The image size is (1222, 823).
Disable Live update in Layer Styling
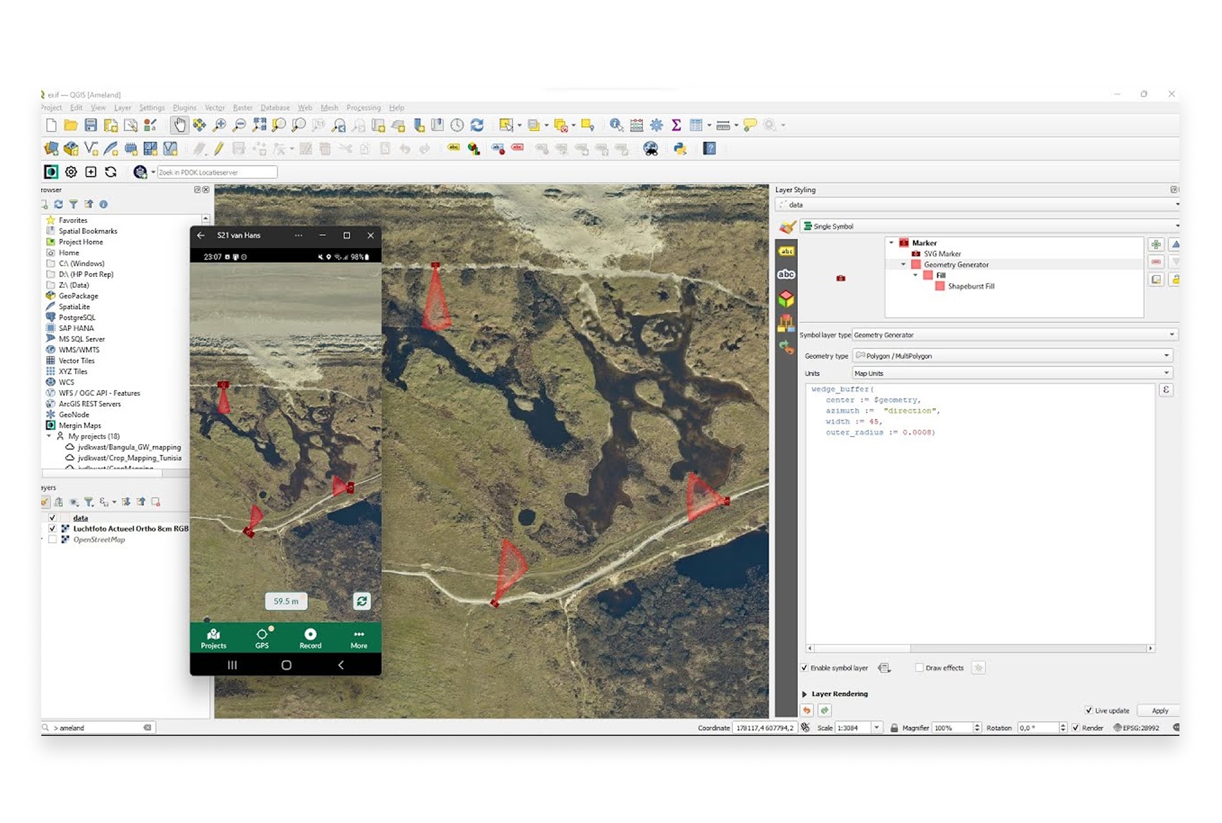1089,710
